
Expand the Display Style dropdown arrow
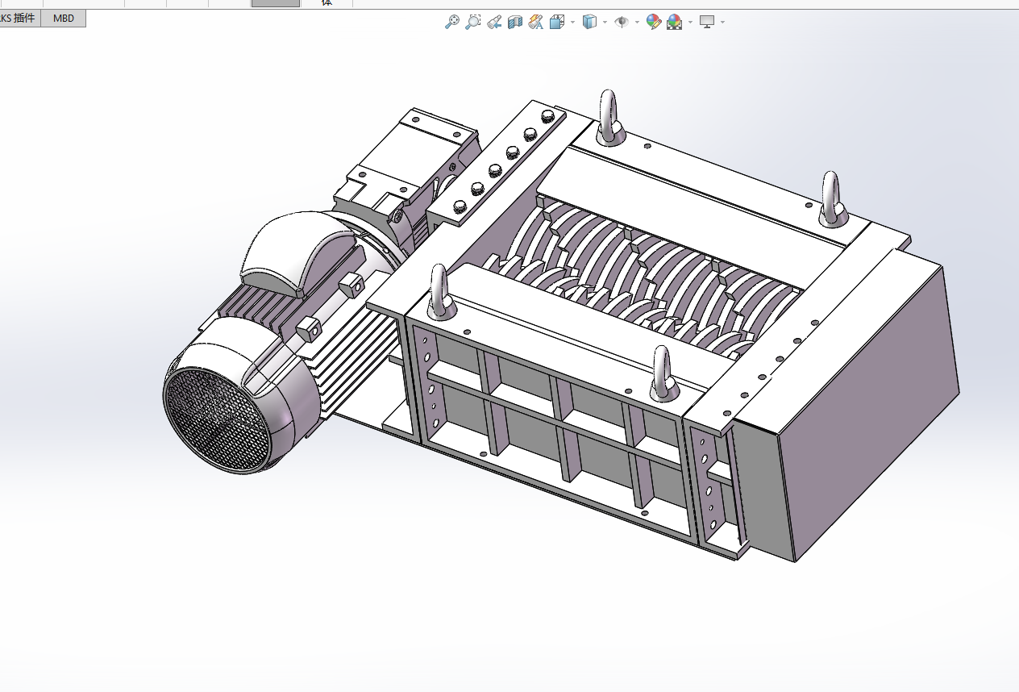point(605,22)
